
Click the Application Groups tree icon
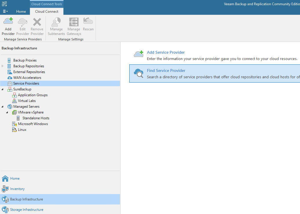(14, 95)
